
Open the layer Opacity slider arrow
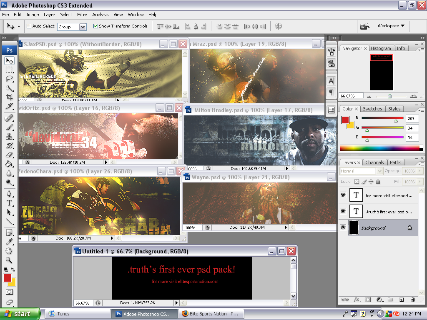pos(419,170)
